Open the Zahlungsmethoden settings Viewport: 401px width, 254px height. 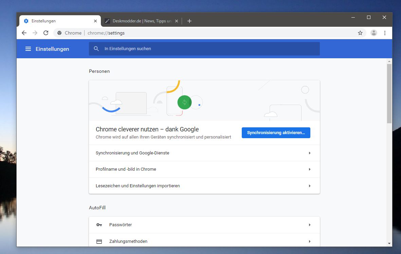click(x=204, y=240)
